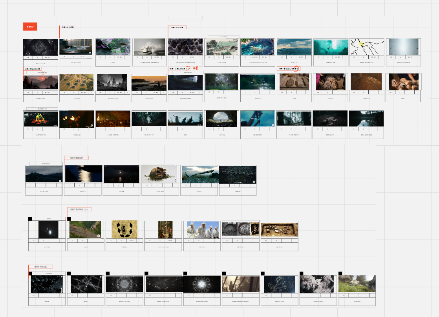Select the body lying on forest floor image
Viewport: 439px width, 317px height.
[x=330, y=119]
